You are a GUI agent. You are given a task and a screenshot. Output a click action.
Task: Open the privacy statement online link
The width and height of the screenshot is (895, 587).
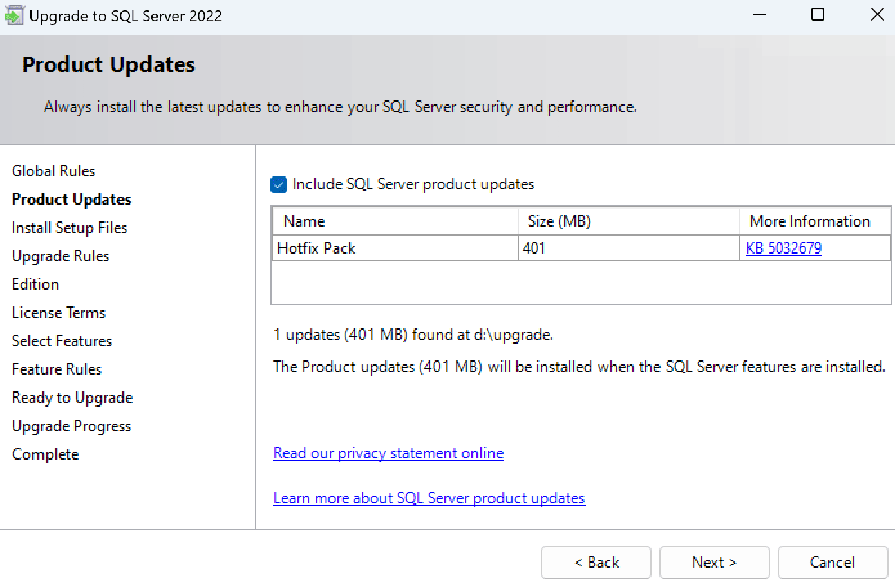[388, 453]
